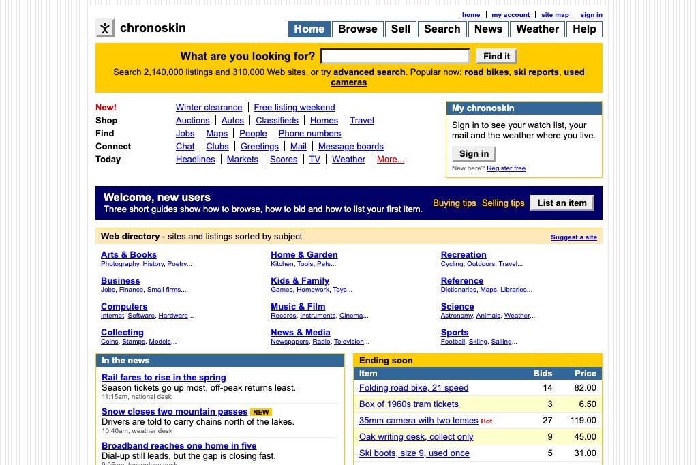
Task: Open the Chat link
Action: click(185, 146)
